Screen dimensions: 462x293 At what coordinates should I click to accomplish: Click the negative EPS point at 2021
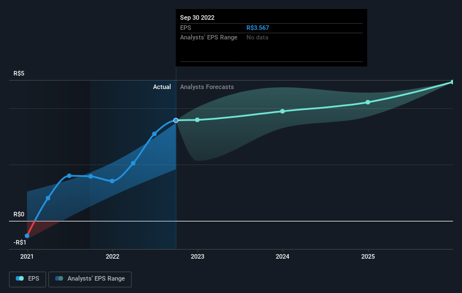[27, 236]
